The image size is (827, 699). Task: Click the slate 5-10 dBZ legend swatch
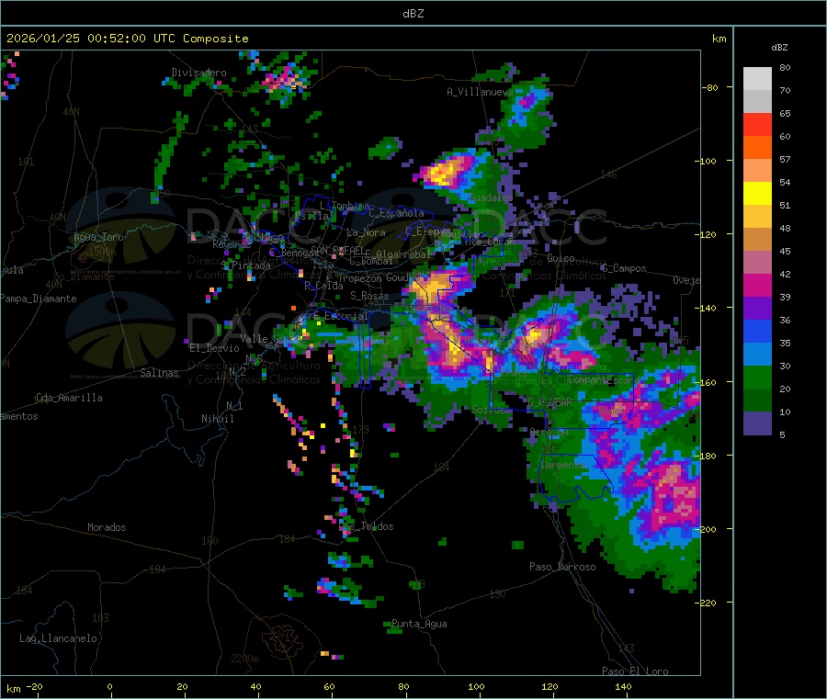(x=757, y=423)
